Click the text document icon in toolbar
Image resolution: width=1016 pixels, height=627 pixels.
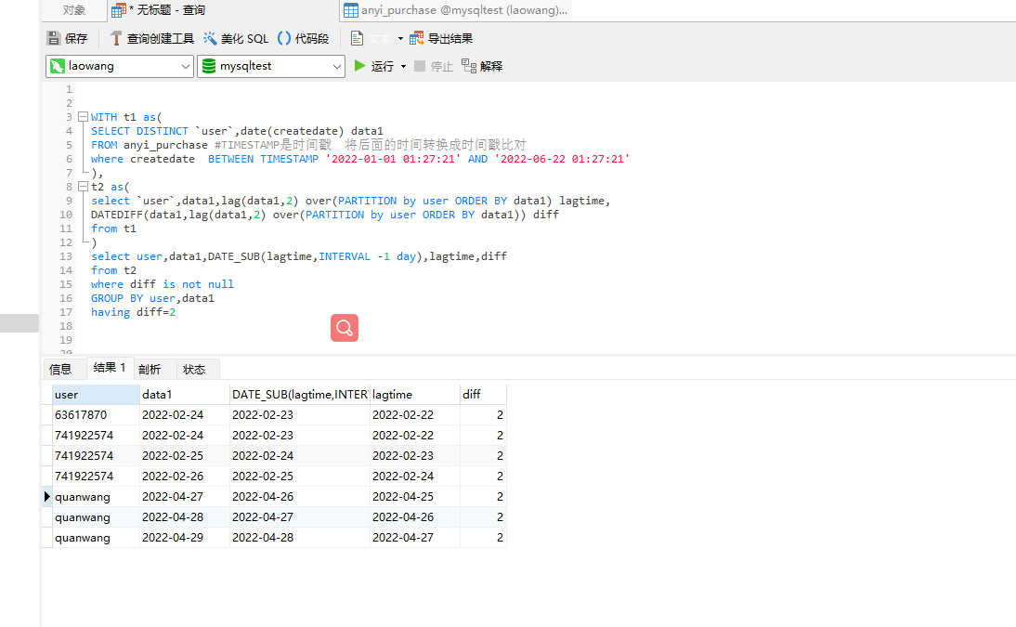[357, 38]
